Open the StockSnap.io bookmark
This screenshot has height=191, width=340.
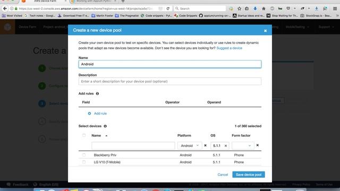[x=316, y=15]
